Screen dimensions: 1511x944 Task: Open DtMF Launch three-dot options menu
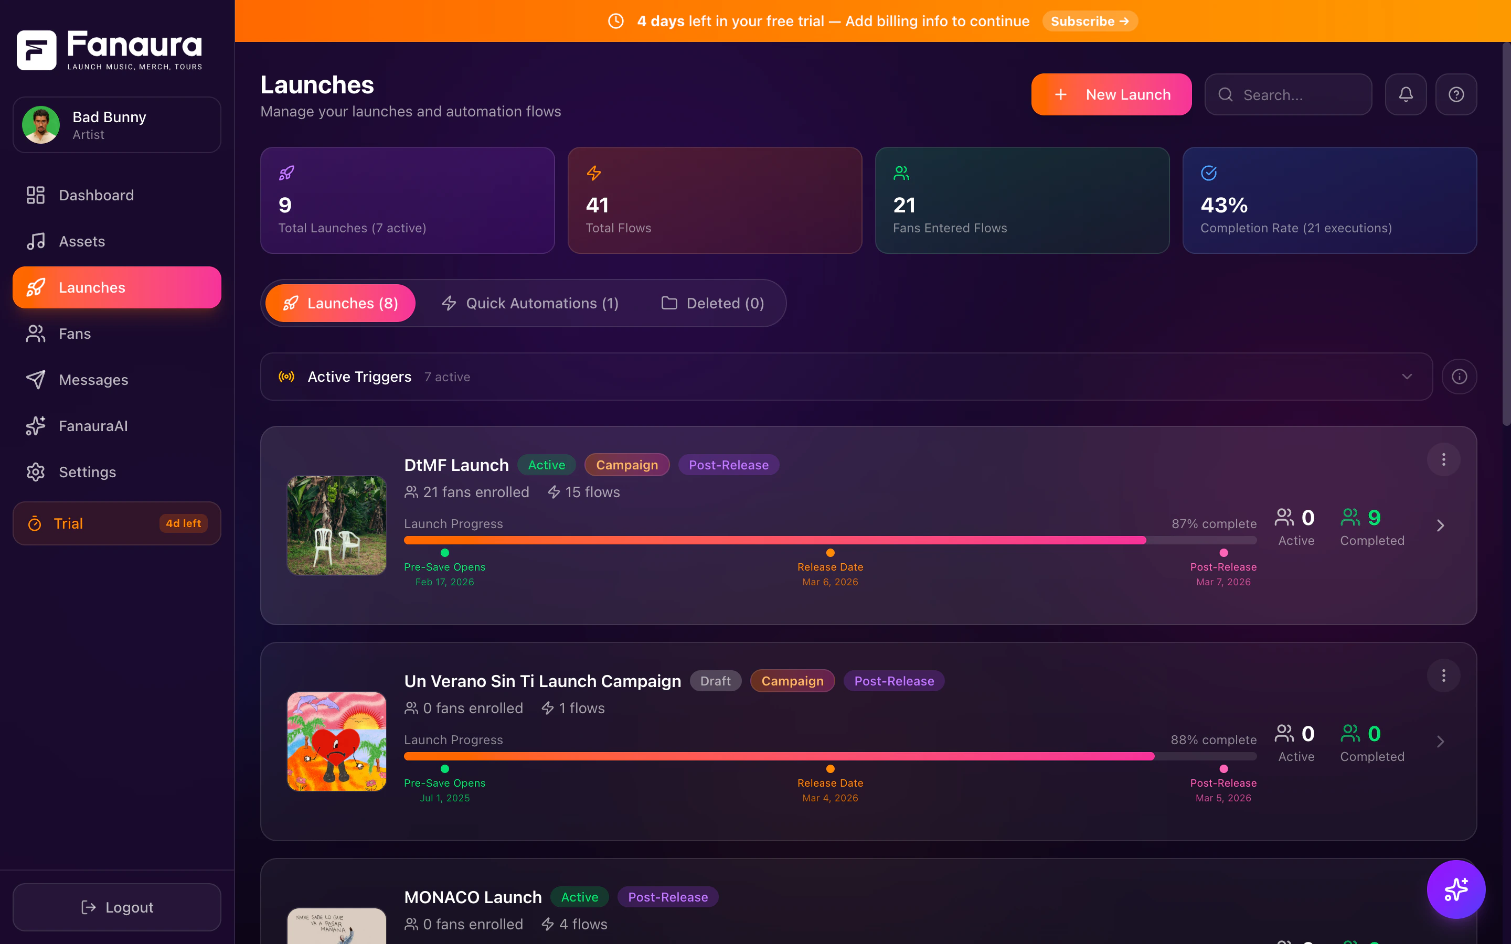click(x=1443, y=459)
